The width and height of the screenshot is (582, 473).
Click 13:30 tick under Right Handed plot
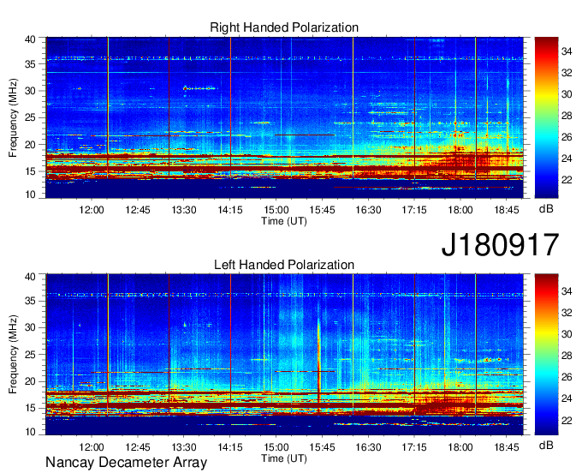[x=184, y=210]
